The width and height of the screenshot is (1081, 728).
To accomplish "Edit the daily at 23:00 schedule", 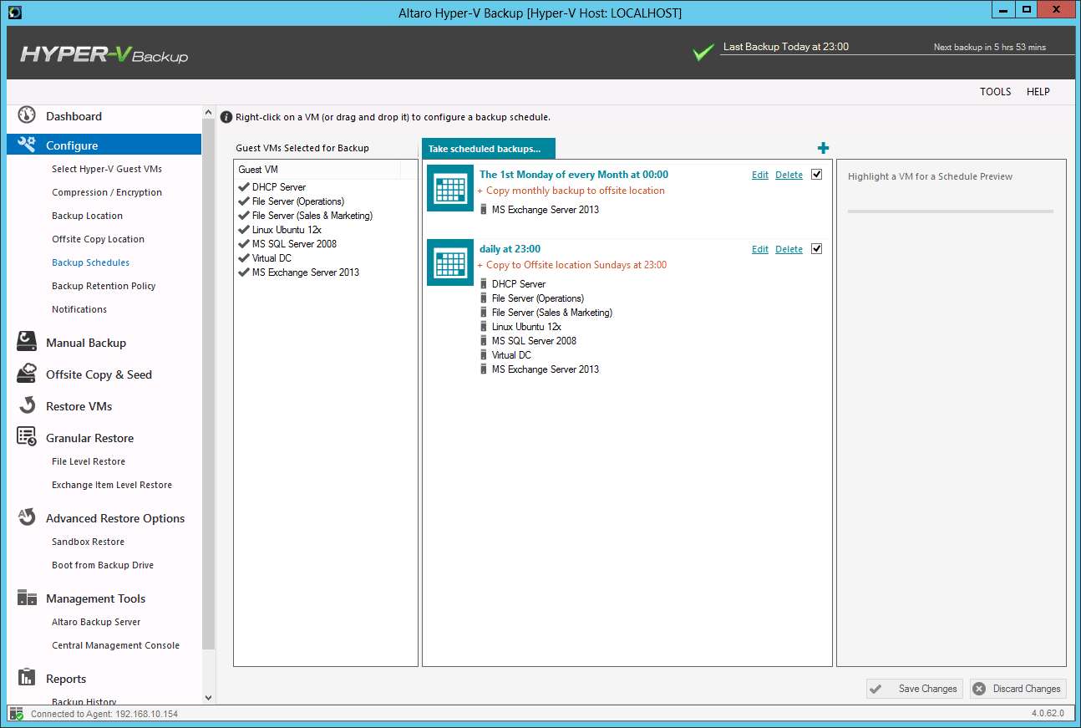I will (x=760, y=249).
